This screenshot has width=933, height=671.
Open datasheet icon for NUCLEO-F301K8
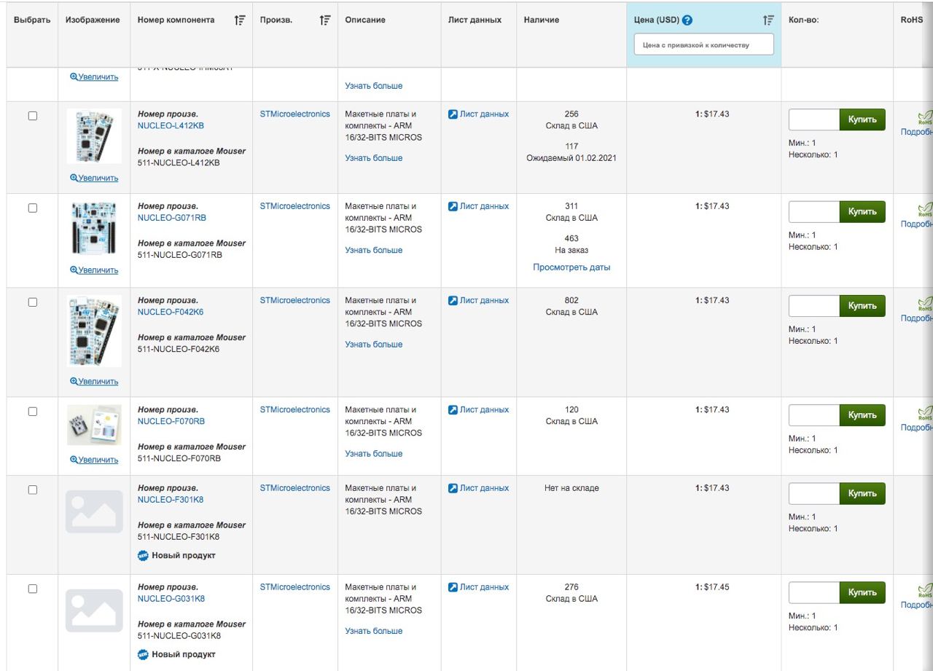coord(453,489)
